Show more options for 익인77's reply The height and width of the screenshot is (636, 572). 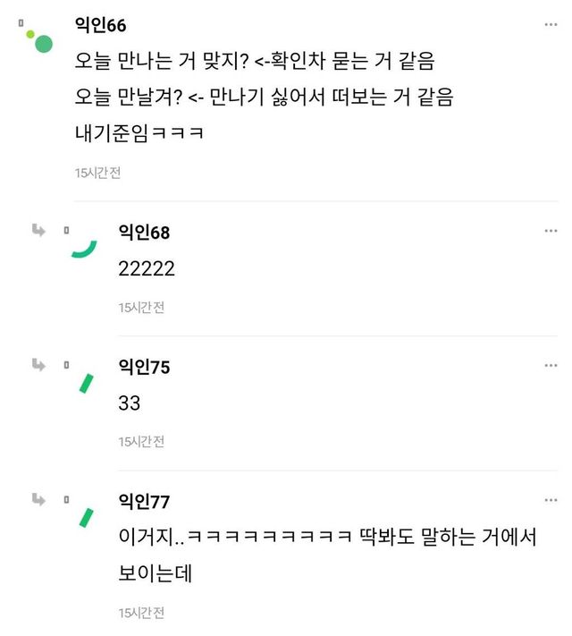click(551, 500)
